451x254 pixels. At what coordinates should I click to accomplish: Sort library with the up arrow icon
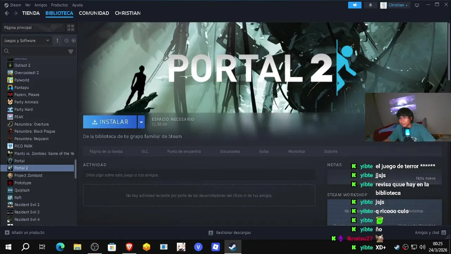point(57,41)
